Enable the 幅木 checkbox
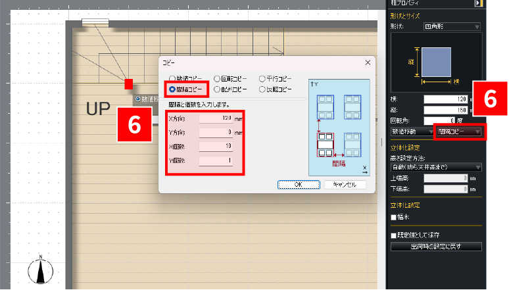Image resolution: width=509 pixels, height=290 pixels. 394,217
